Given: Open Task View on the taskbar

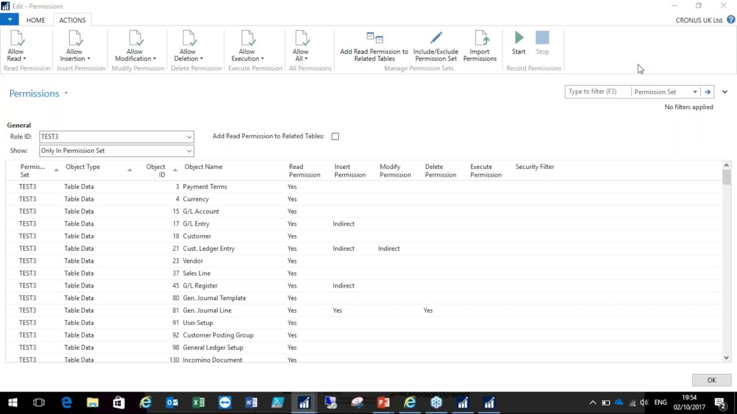Looking at the screenshot, I should [39, 402].
